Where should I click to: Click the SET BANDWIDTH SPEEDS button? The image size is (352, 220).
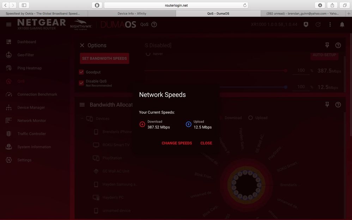tap(104, 58)
